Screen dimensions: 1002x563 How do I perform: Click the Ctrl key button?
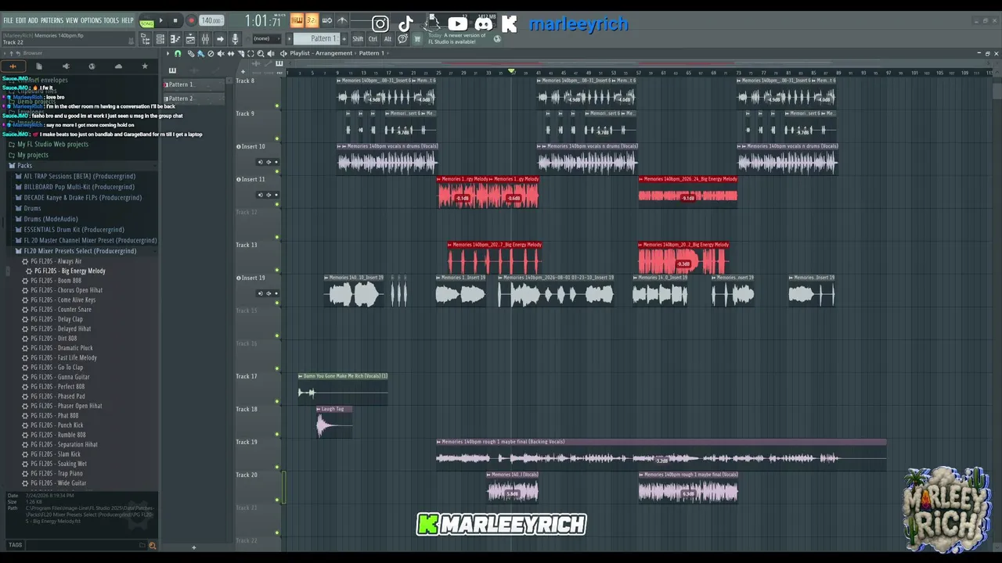tap(373, 38)
